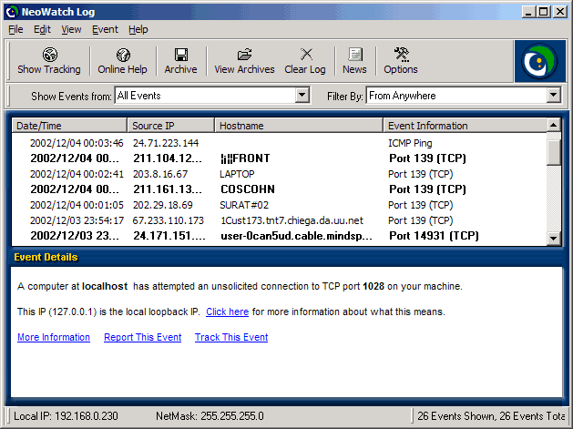
Task: Open the Event menu
Action: tap(105, 29)
